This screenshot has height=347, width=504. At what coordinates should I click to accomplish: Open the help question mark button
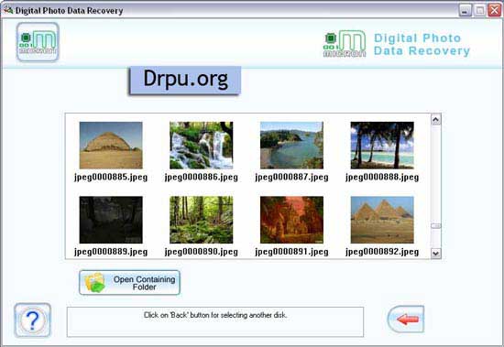(32, 320)
